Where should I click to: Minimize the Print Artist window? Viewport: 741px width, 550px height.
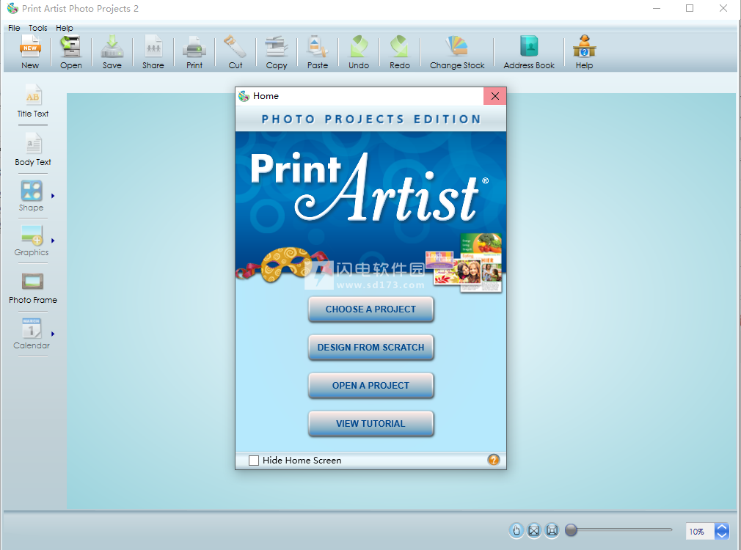point(657,9)
